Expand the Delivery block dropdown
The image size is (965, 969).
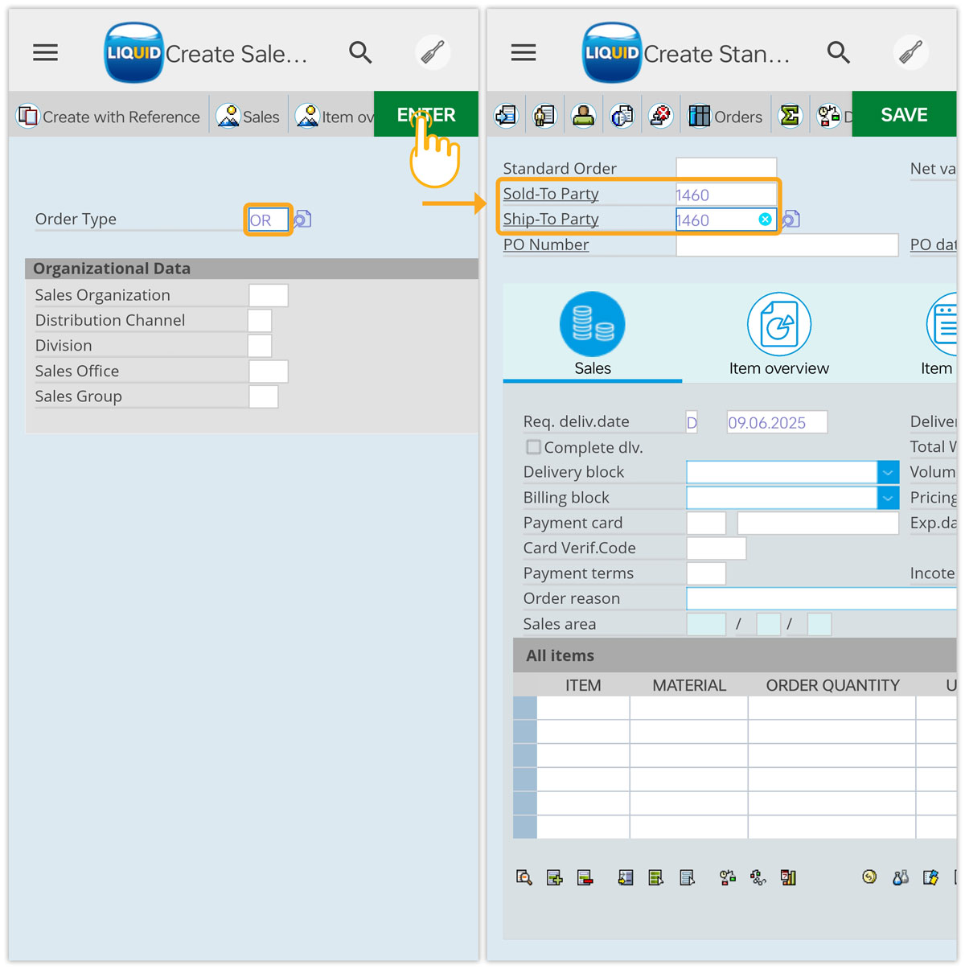(x=888, y=472)
